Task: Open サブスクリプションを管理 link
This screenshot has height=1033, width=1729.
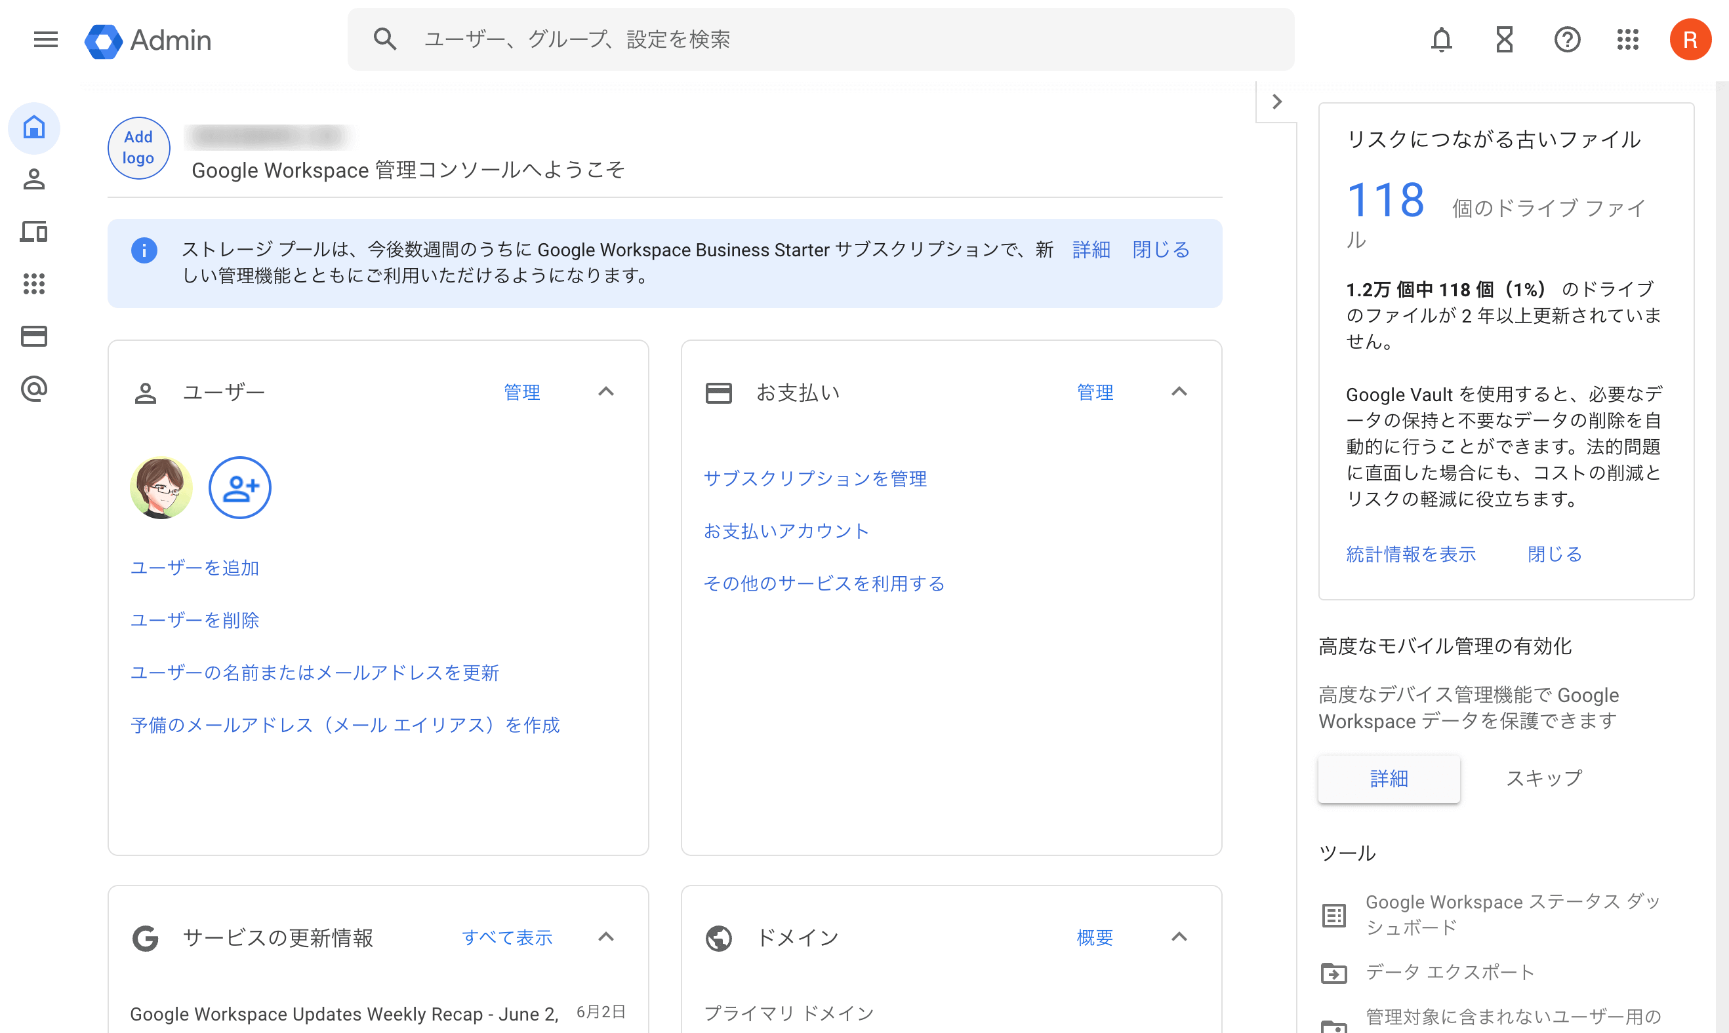Action: (x=815, y=479)
